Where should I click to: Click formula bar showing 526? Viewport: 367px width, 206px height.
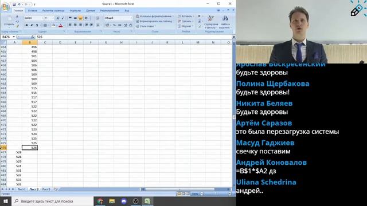point(134,37)
